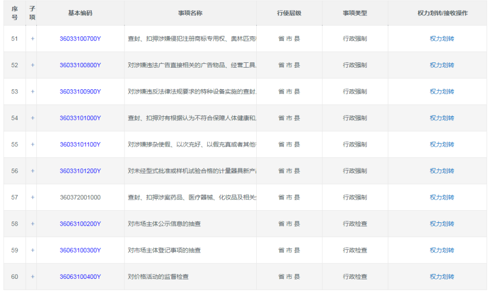Screen dimensions: 491x291
Task: Open code link 36033100800Y
Action: point(80,65)
